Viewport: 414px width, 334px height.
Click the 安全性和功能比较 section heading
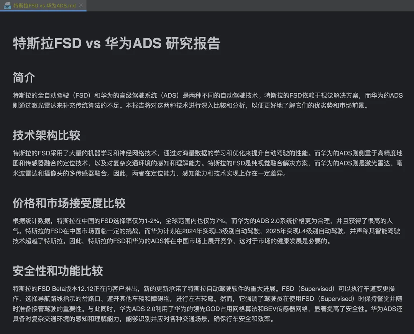(58, 271)
